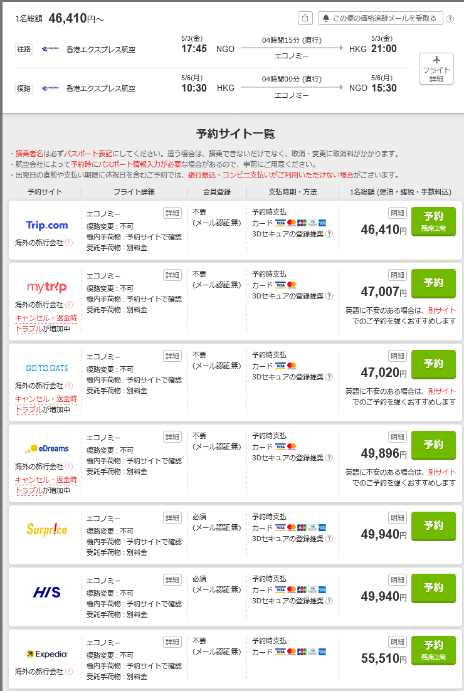Click 3Dセキュア help icon in Trip.com row
464x691 pixels.
point(329,233)
